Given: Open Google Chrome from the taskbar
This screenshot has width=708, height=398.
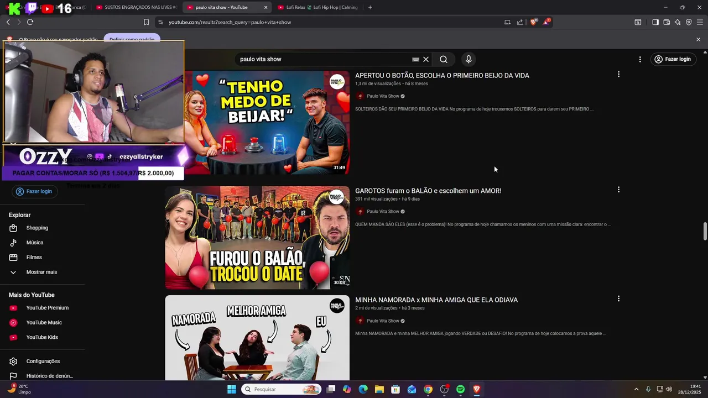Looking at the screenshot, I should (428, 389).
